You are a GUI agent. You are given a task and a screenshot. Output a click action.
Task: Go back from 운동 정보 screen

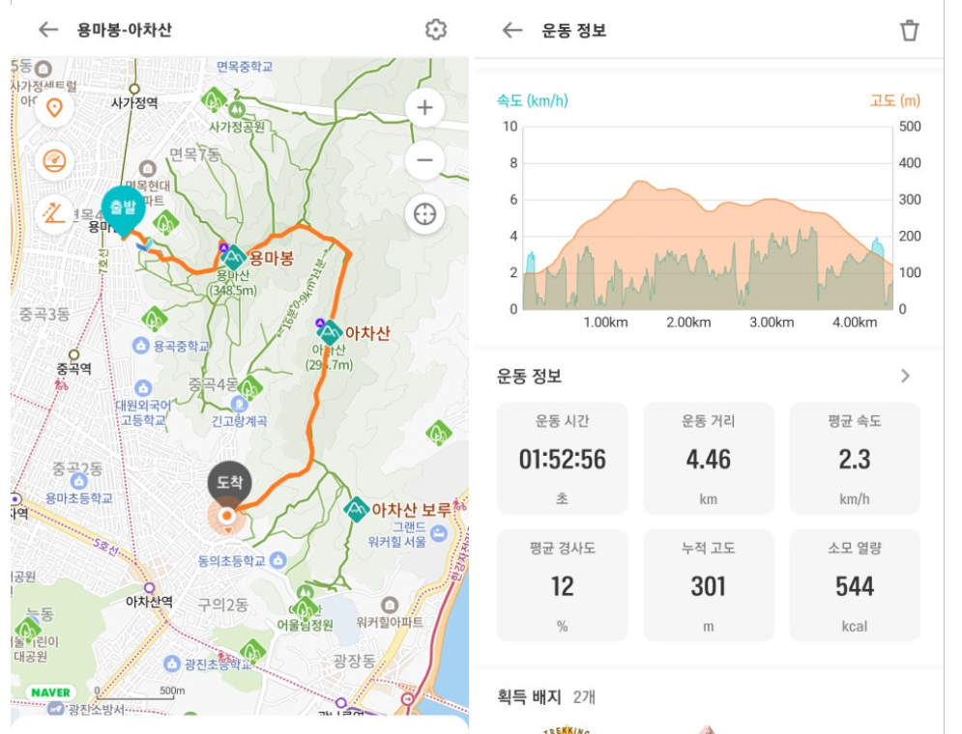512,30
